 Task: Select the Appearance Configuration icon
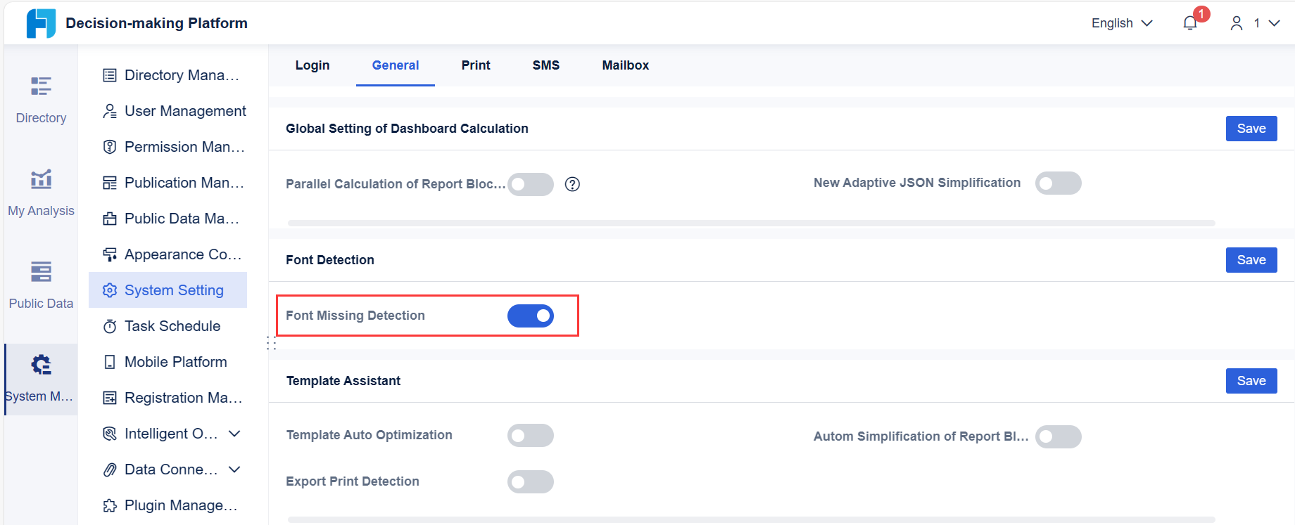click(110, 254)
